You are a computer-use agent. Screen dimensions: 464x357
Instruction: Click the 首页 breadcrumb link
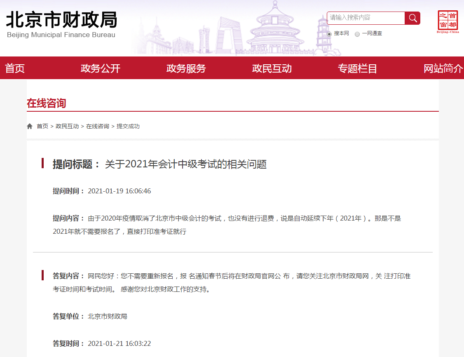coord(42,126)
